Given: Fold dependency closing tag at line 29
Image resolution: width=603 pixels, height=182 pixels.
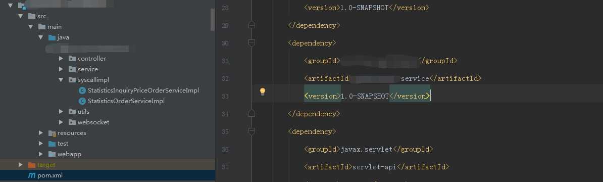Looking at the screenshot, I should (x=252, y=25).
